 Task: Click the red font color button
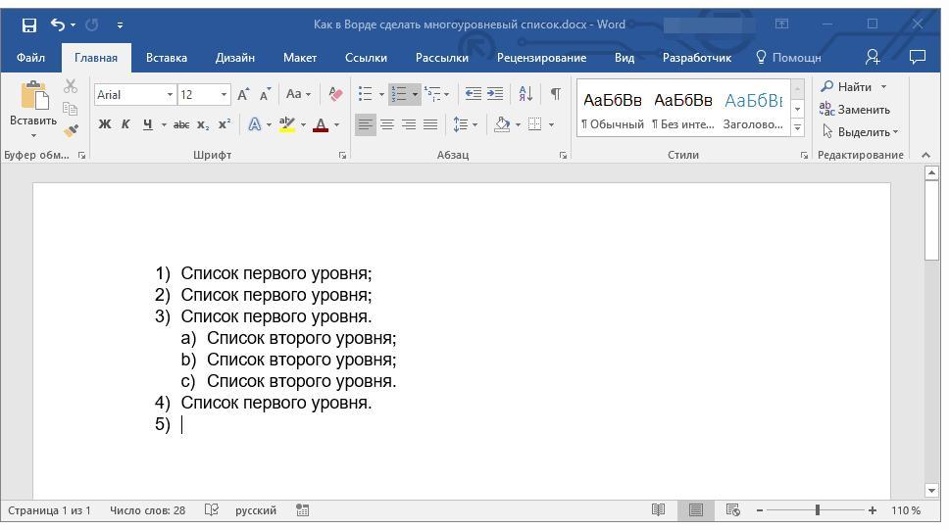pyautogui.click(x=321, y=124)
